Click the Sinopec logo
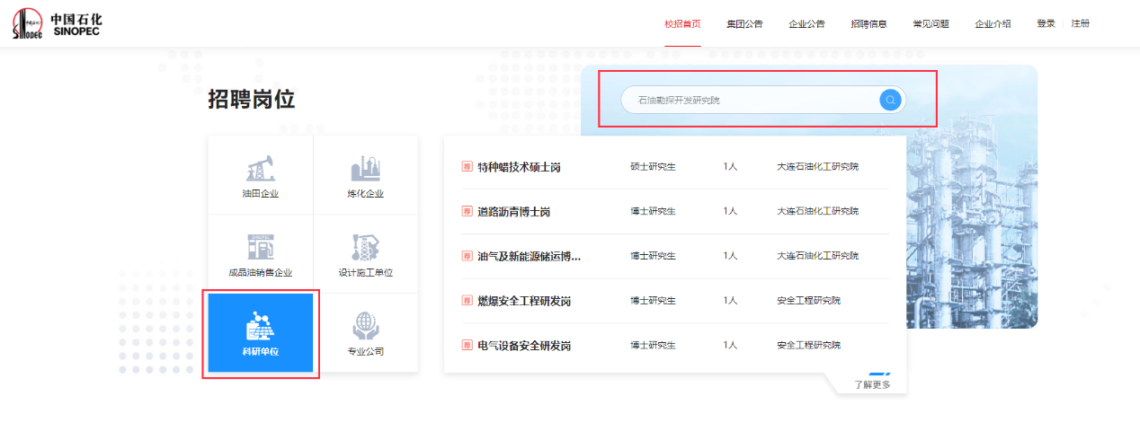 click(58, 24)
